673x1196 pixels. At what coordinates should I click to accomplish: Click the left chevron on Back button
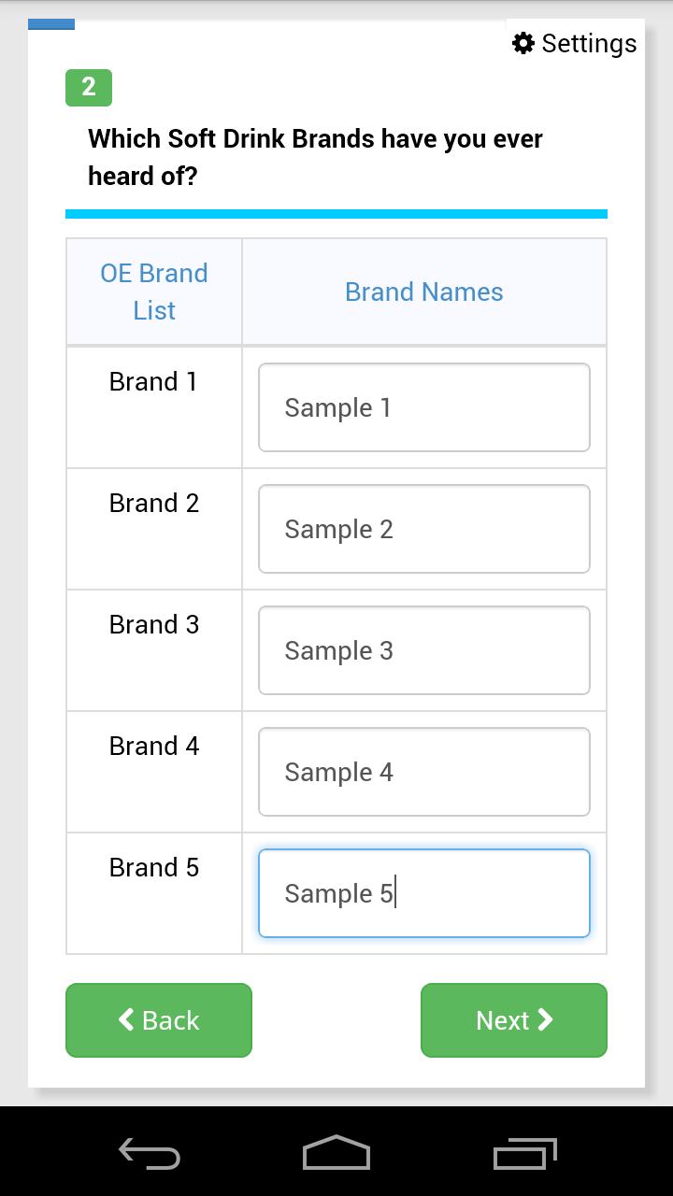point(126,1019)
